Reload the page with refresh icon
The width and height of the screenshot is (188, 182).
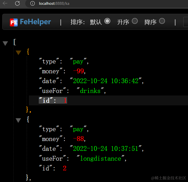17,3
